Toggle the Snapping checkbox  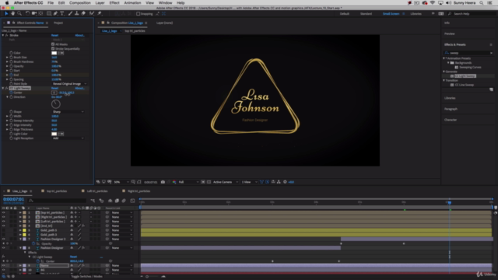click(x=139, y=14)
